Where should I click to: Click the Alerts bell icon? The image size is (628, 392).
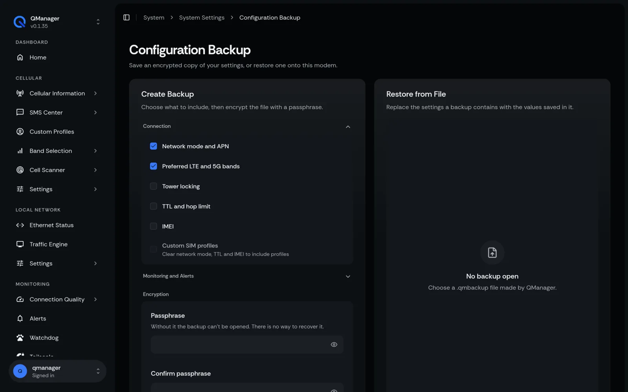[x=20, y=319]
